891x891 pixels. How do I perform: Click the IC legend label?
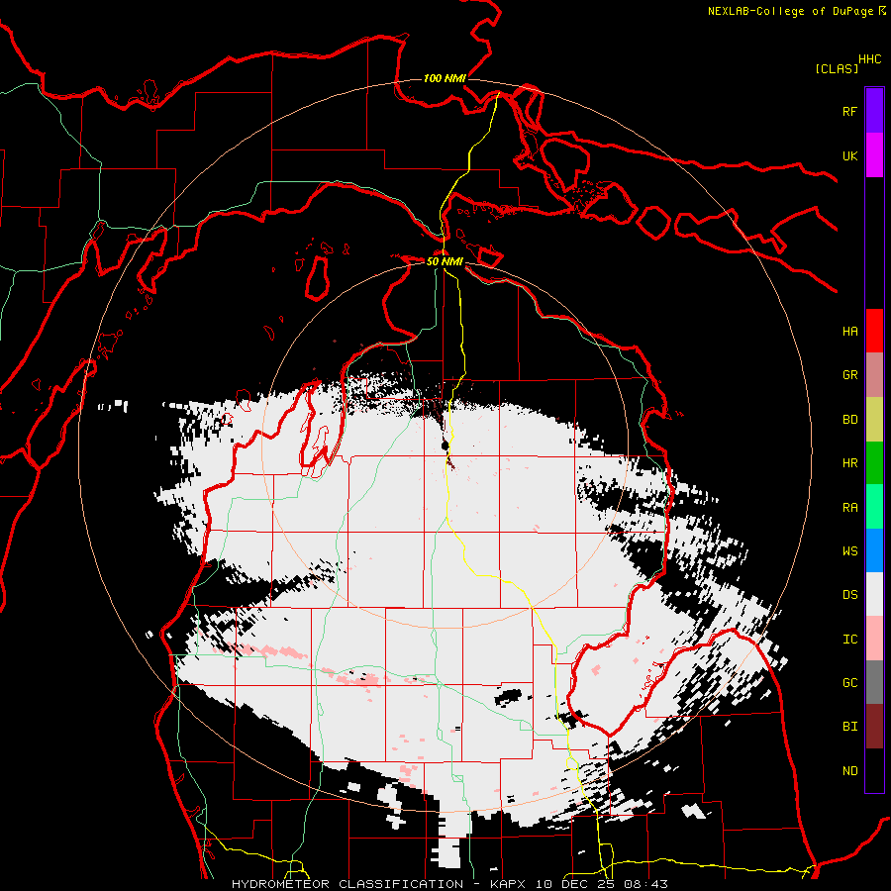(x=849, y=640)
